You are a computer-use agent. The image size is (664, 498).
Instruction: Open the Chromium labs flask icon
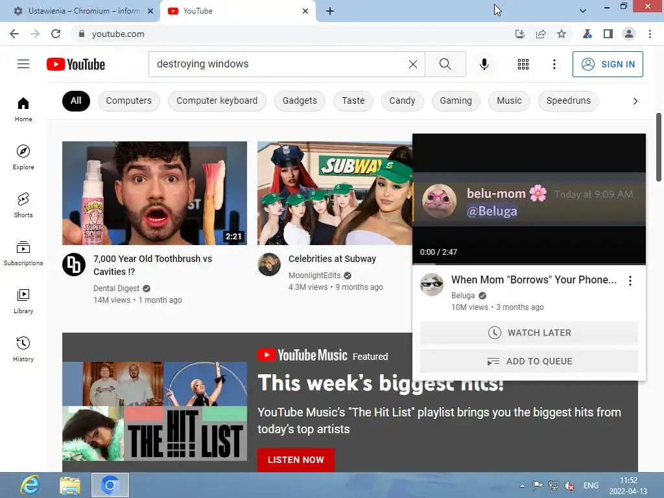tap(587, 34)
